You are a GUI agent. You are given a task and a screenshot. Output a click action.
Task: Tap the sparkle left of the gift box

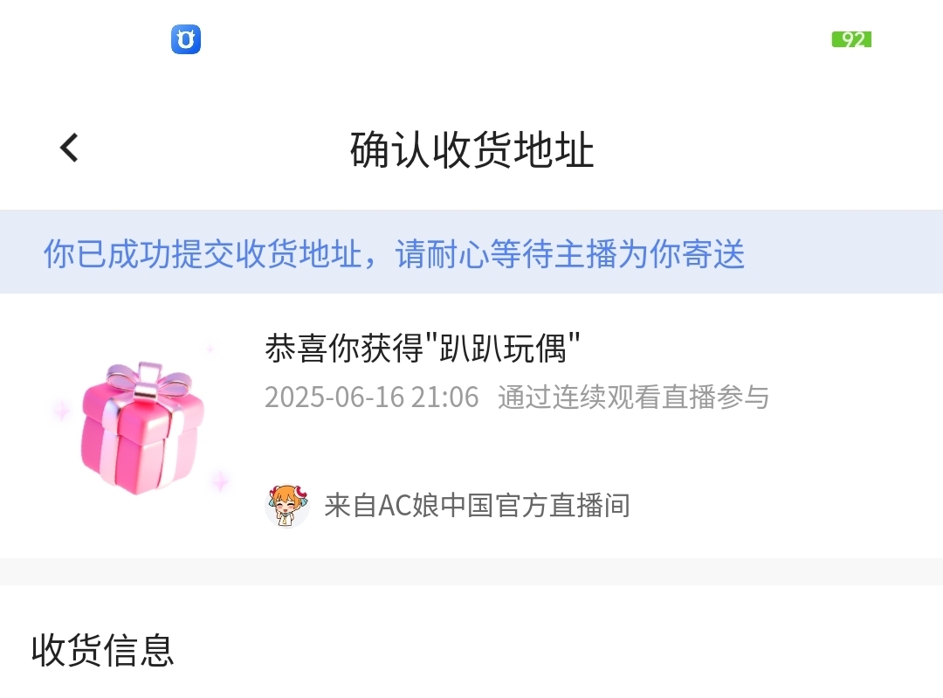click(61, 411)
